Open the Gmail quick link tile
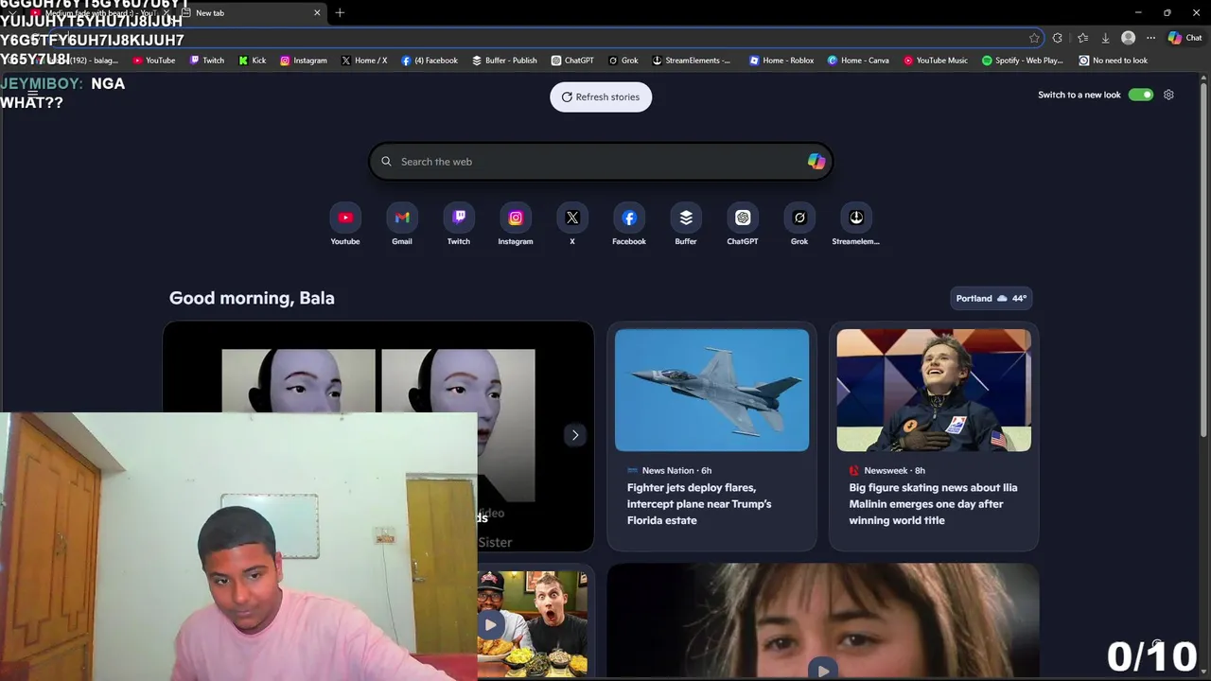The width and height of the screenshot is (1211, 681). click(402, 225)
